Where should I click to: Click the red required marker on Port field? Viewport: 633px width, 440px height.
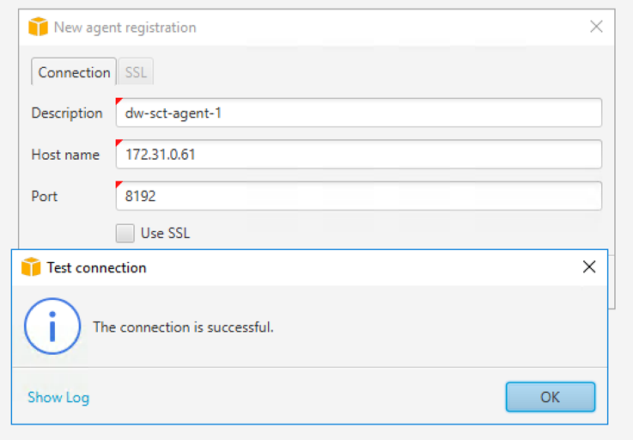[119, 184]
